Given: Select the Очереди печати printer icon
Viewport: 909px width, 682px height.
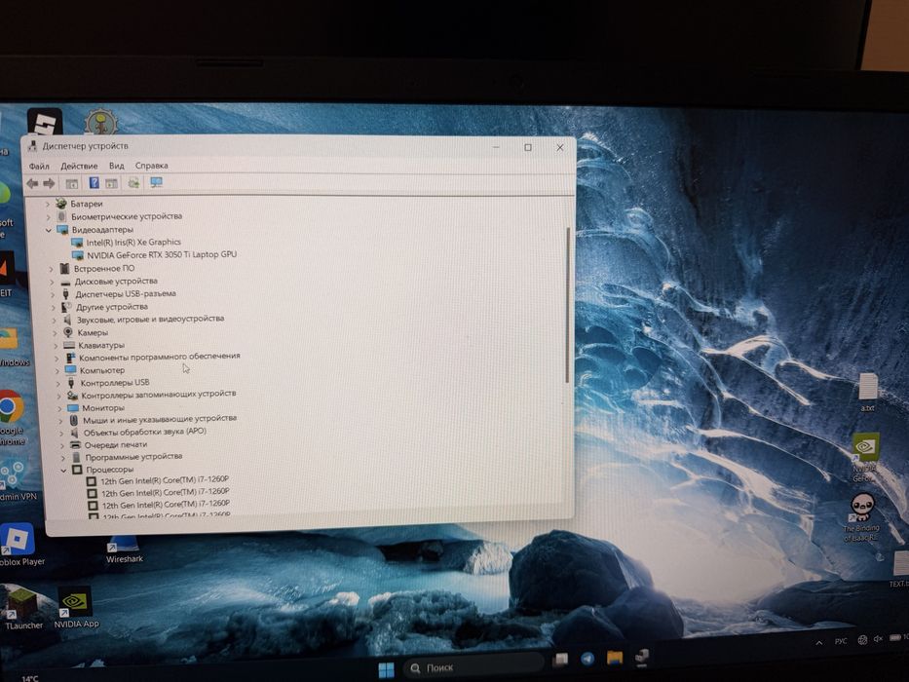Looking at the screenshot, I should click(x=75, y=445).
